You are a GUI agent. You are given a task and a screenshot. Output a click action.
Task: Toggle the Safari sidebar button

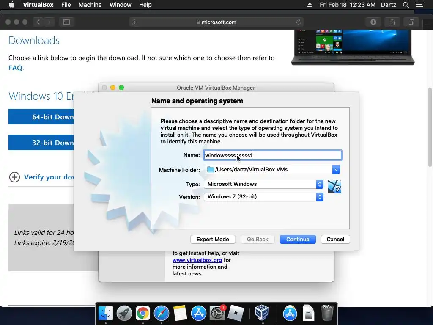pyautogui.click(x=66, y=22)
